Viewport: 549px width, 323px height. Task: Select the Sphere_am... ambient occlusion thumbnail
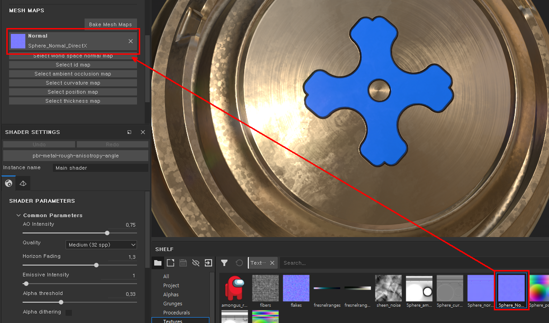(x=419, y=288)
